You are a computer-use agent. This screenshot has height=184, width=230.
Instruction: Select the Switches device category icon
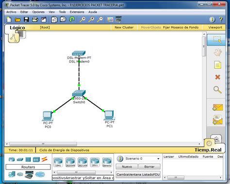tap(20, 160)
